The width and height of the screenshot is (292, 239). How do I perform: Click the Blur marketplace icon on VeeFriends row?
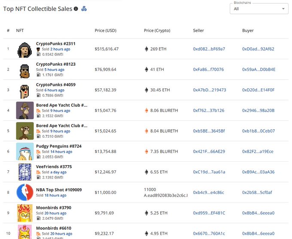[x=38, y=172]
